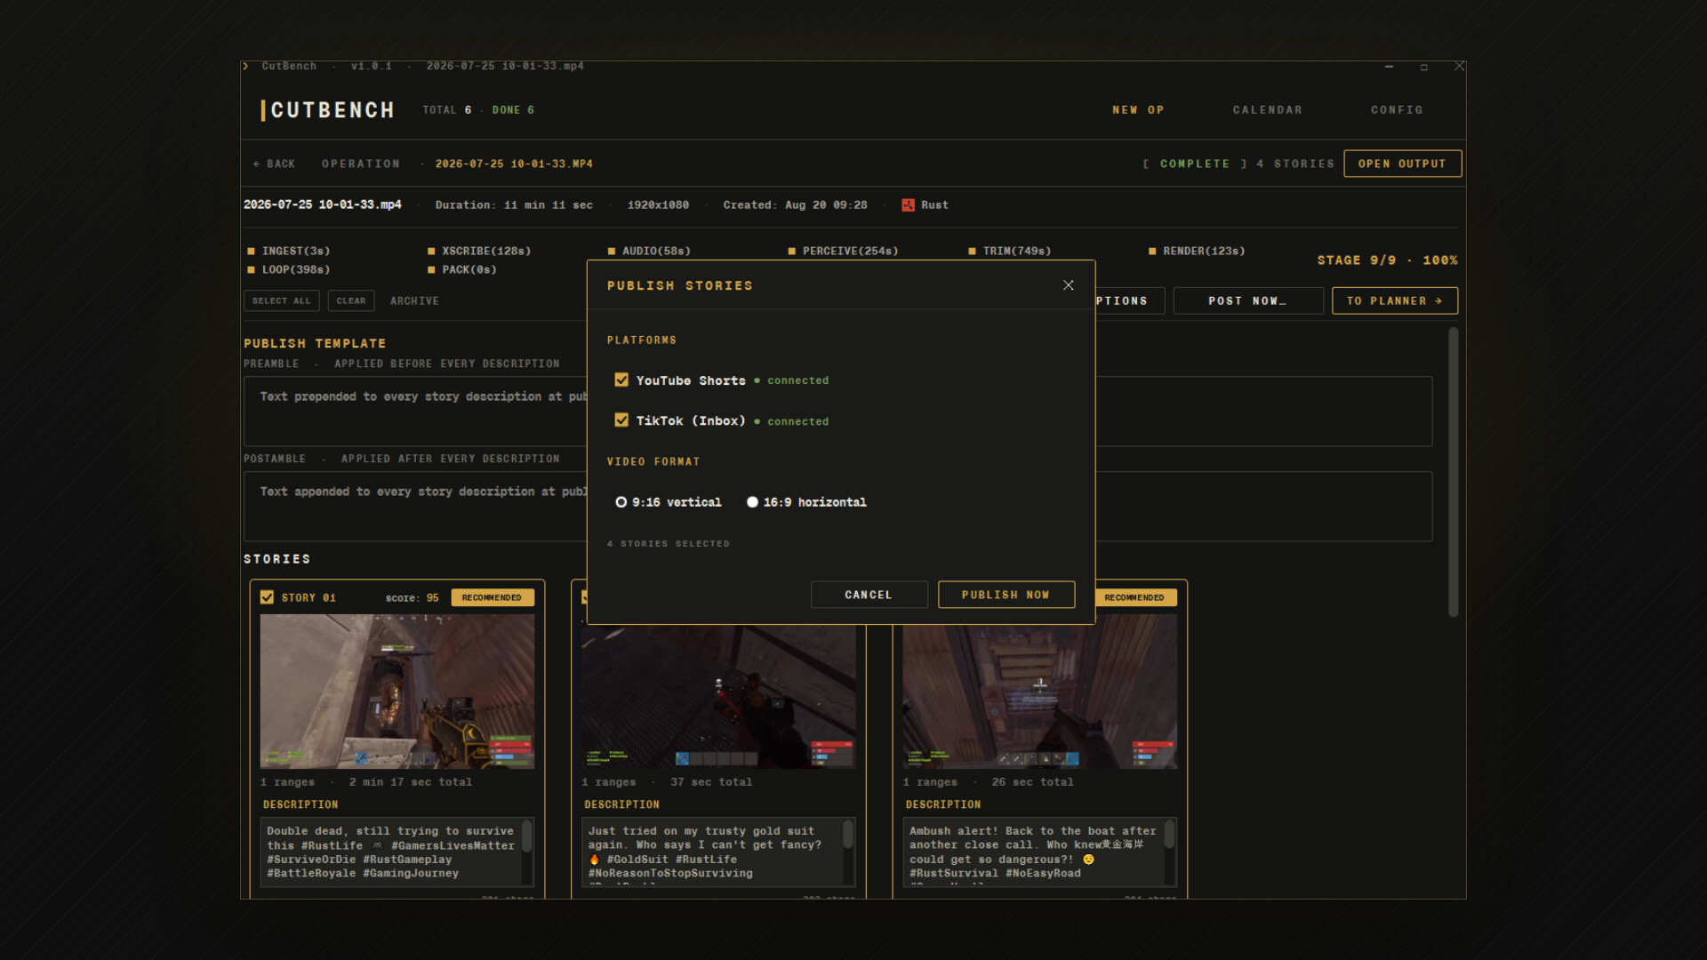This screenshot has height=960, width=1707.
Task: Click the Rust game icon
Action: point(908,205)
